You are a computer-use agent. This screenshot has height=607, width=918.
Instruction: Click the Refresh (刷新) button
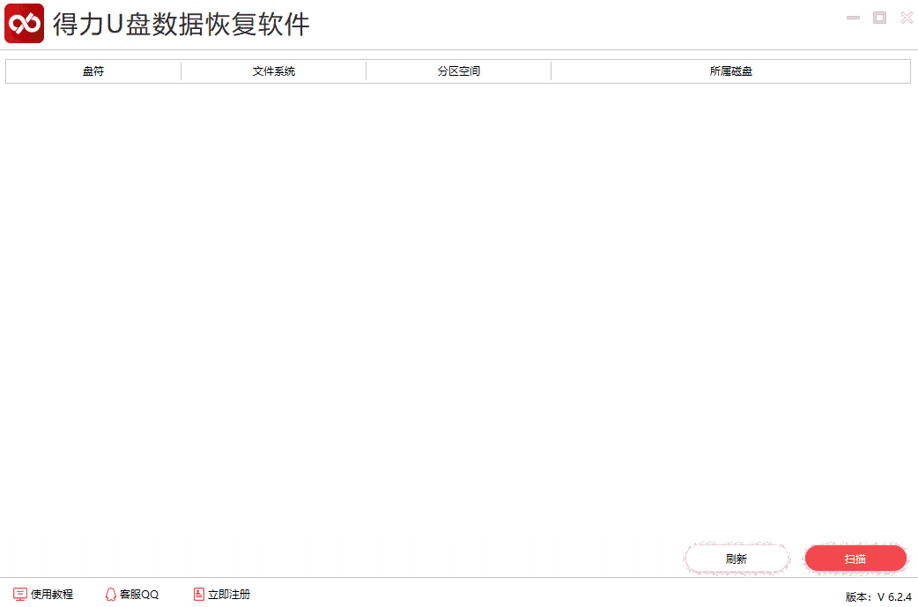click(737, 559)
